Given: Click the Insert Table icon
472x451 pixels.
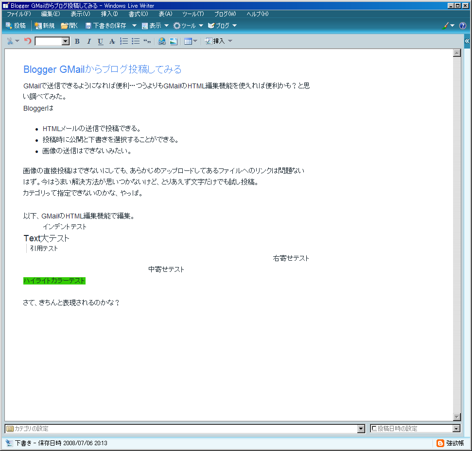Looking at the screenshot, I should click(x=188, y=41).
